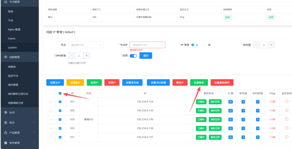
Task: Click 已解析 tag in row 156.234.6.156
Action: (x=201, y=119)
